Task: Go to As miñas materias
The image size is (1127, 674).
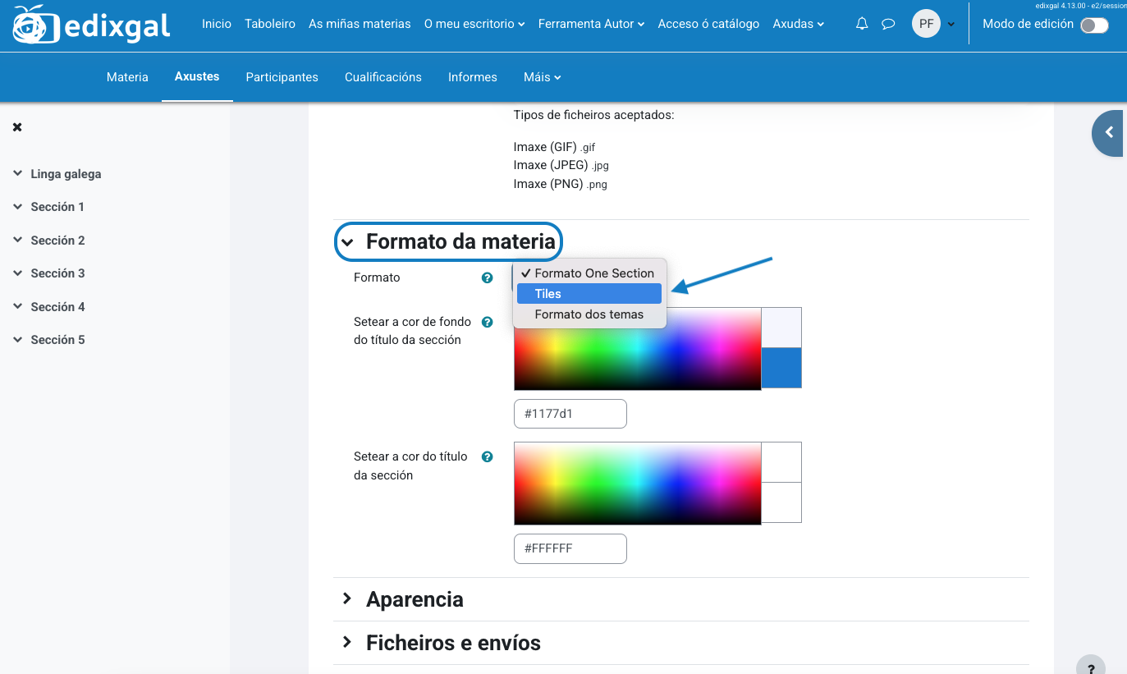Action: [360, 24]
